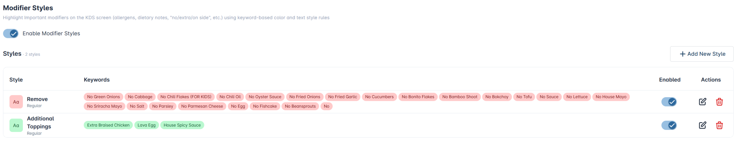739x146 pixels.
Task: Click the No Chili Flakes (FOR KIDS) tag
Action: (x=186, y=97)
